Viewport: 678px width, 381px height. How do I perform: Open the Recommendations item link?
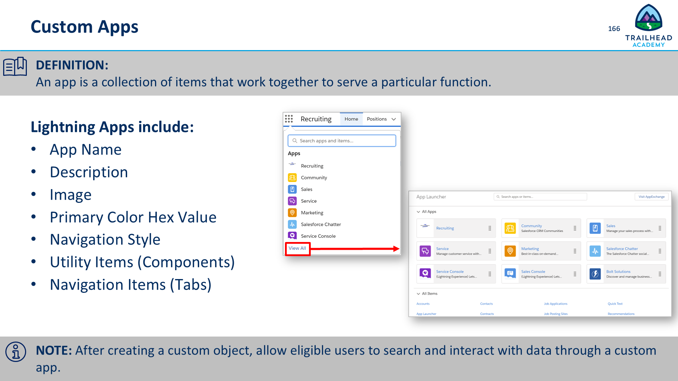coord(621,314)
